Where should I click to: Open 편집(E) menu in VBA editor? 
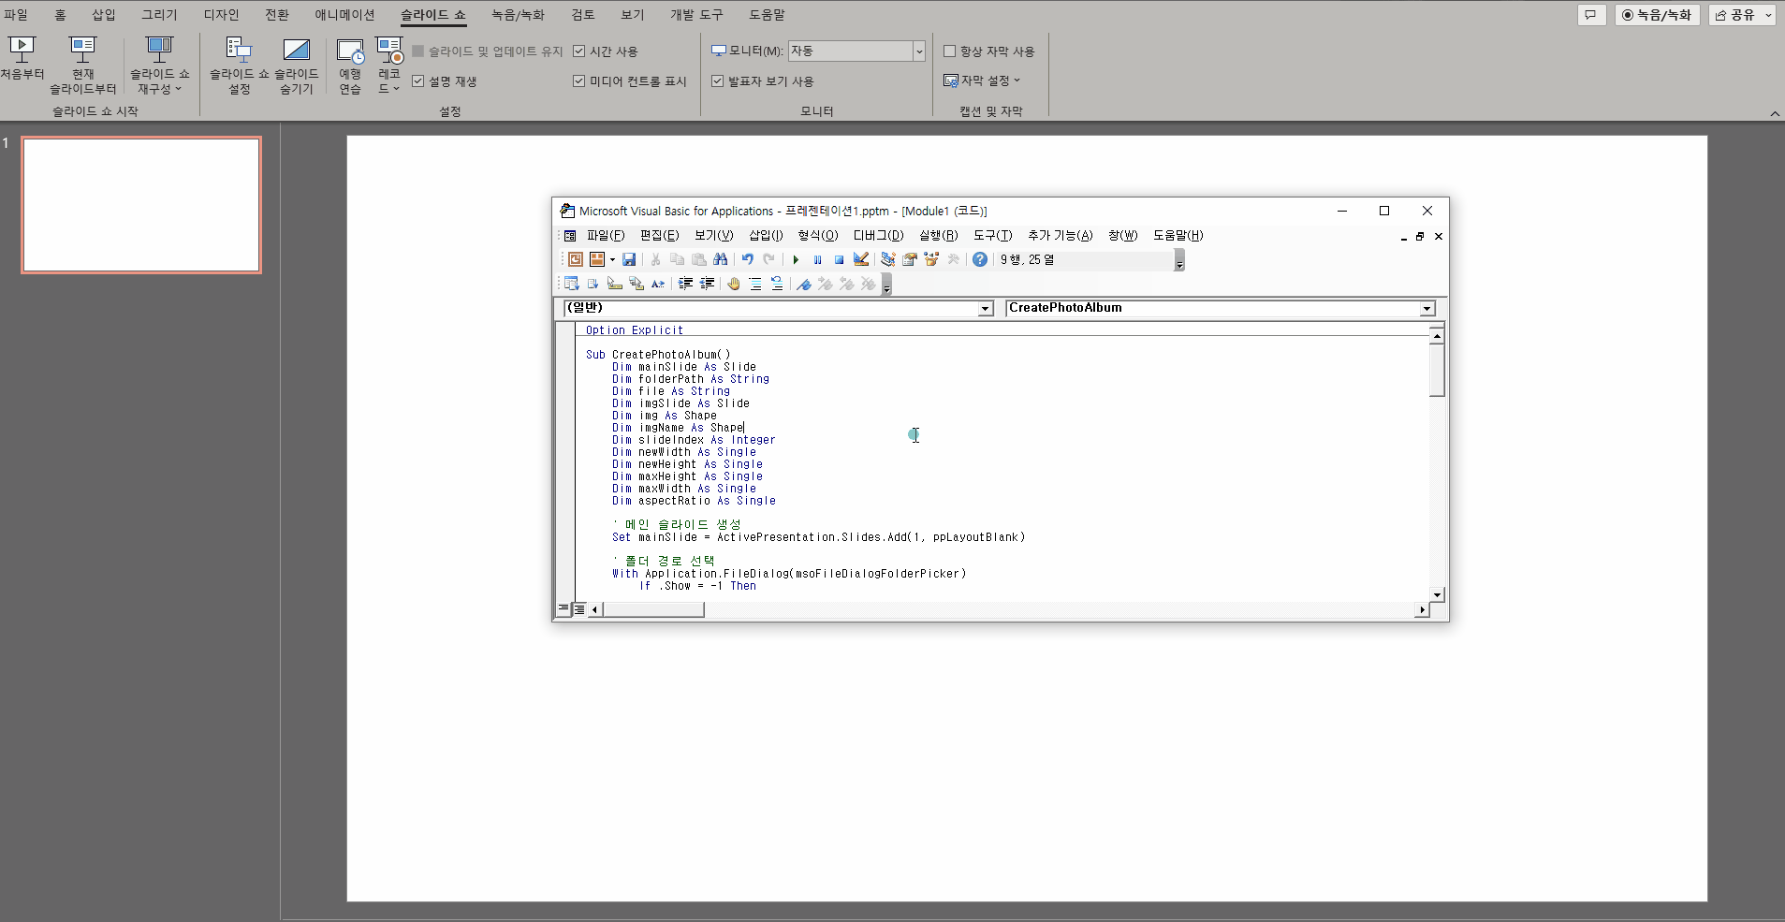[659, 236]
